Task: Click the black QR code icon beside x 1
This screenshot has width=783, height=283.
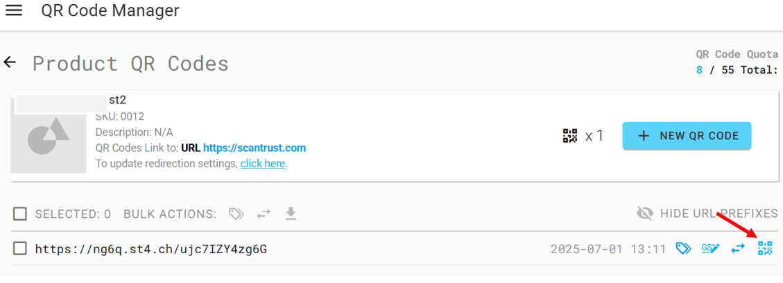Action: (570, 136)
